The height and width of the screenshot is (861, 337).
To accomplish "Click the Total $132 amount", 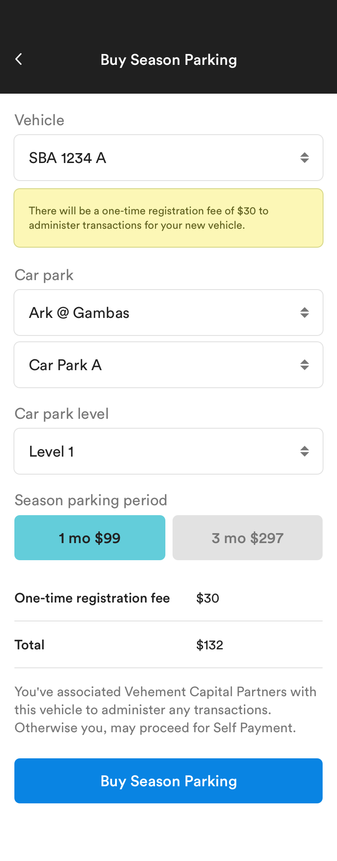I will tap(209, 645).
